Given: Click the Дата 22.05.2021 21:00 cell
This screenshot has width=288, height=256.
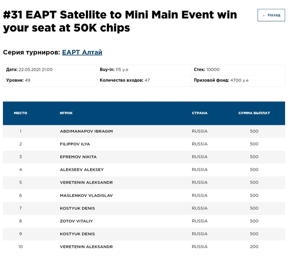Looking at the screenshot, I should (x=29, y=70).
